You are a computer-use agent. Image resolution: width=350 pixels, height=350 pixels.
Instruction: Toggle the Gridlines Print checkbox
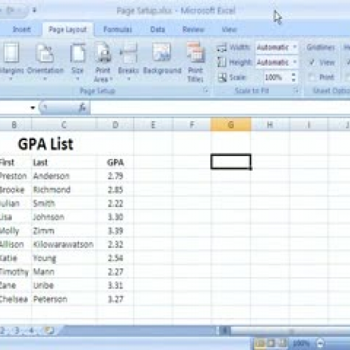point(312,77)
